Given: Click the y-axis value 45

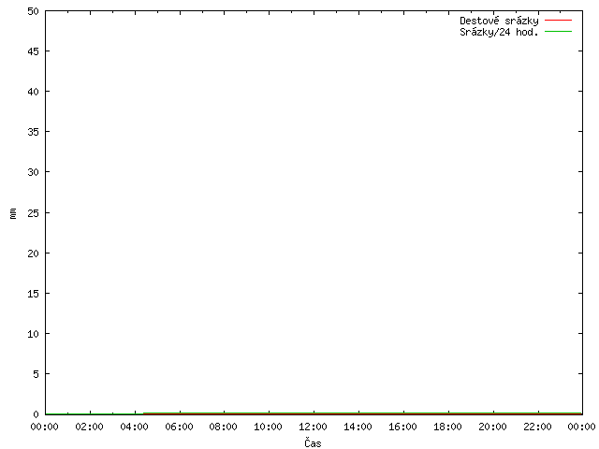Looking at the screenshot, I should pos(34,51).
